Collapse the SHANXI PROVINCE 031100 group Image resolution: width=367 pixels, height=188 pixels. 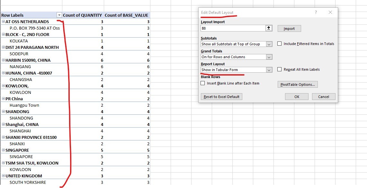coord(3,138)
